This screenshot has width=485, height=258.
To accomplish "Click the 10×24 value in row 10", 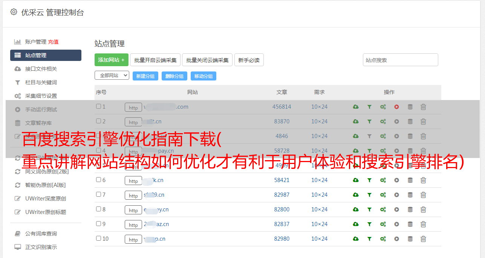I will click(x=320, y=239).
